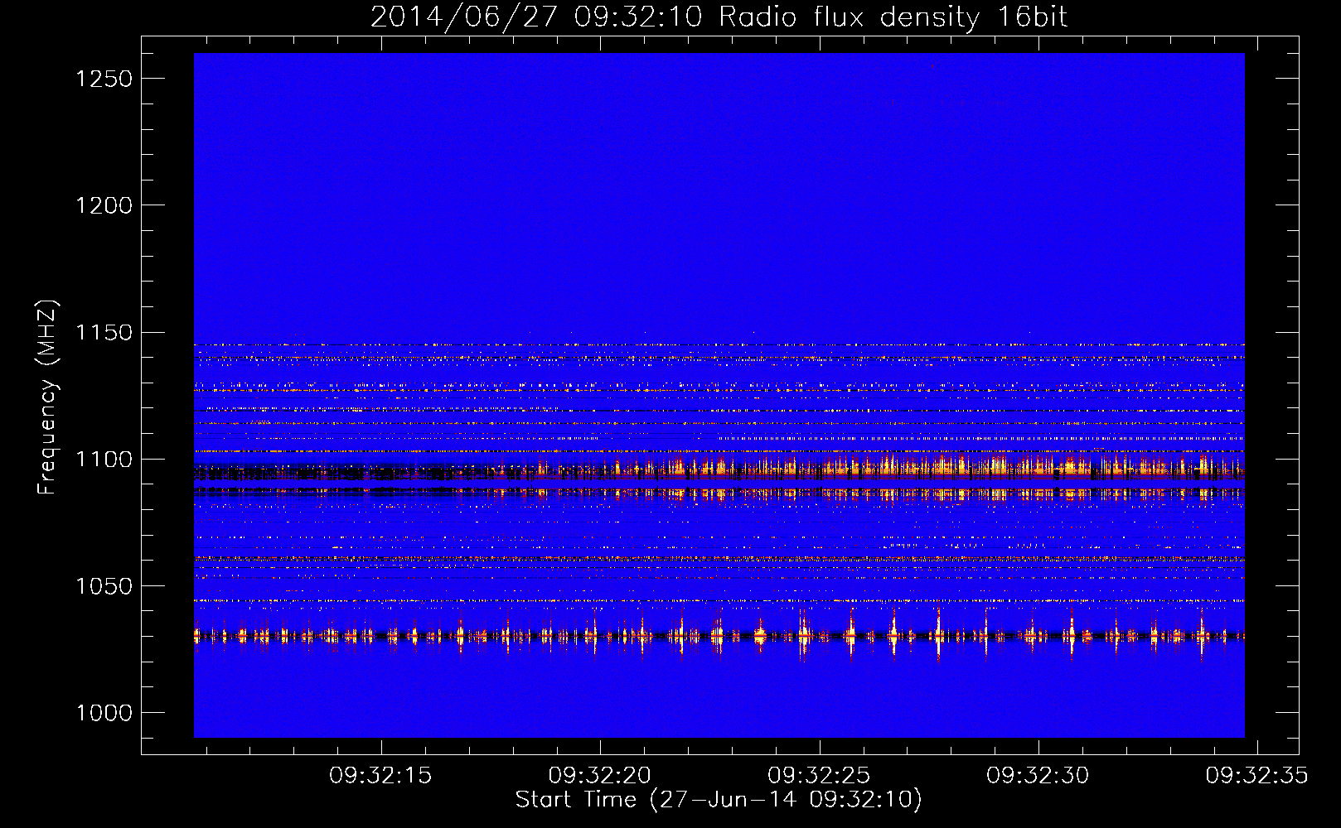This screenshot has height=828, width=1341.
Task: Click the periodic burst band near 1030 MHz
Action: [719, 635]
